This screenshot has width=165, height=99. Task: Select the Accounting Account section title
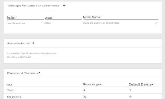pyautogui.click(x=18, y=43)
